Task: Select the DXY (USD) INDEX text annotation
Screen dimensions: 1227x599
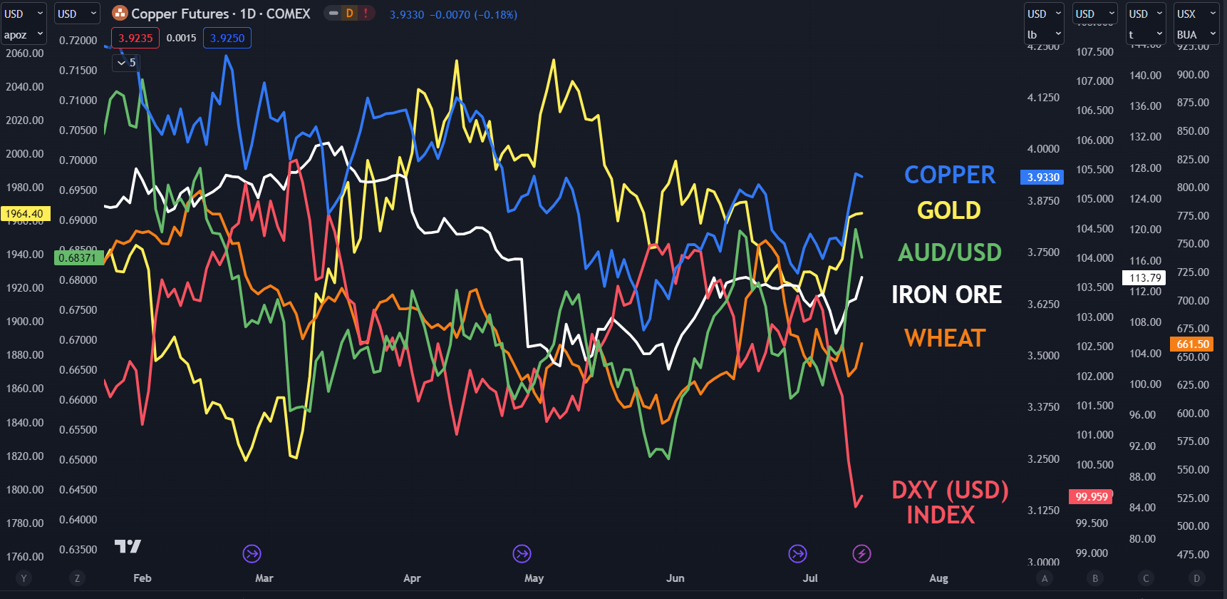Action: tap(949, 502)
